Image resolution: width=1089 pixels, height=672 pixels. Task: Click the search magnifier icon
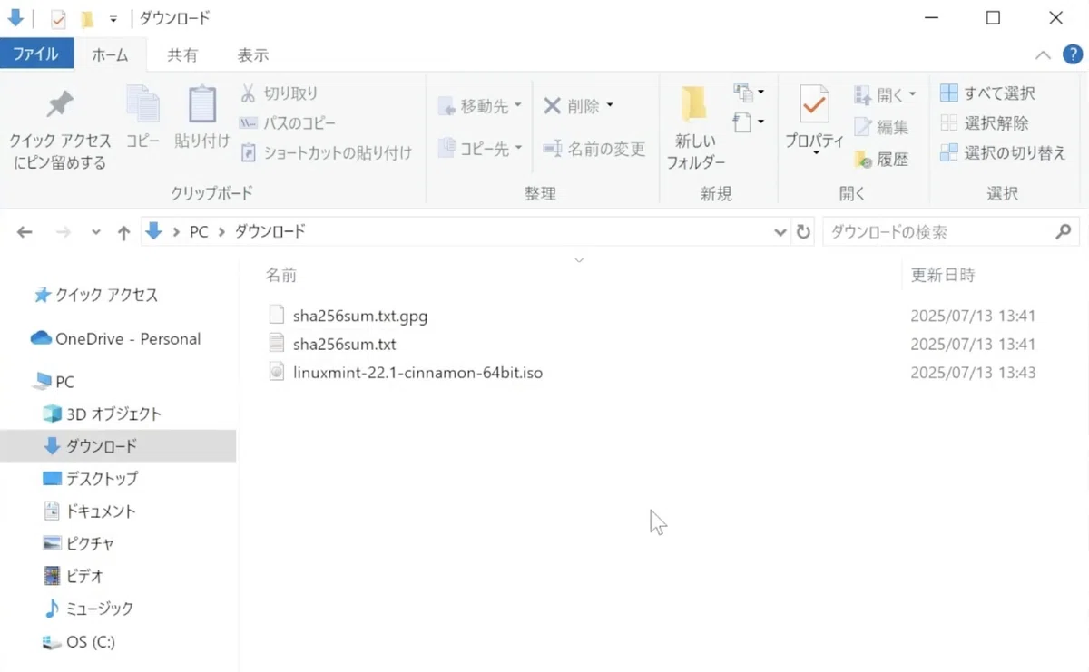(x=1064, y=232)
